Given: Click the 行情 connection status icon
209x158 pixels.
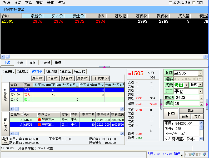Looking at the screenshot, I should pyautogui.click(x=193, y=154).
